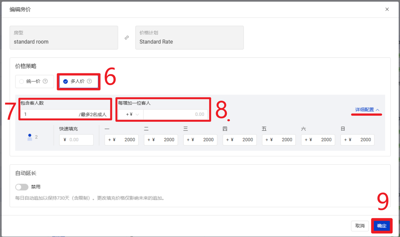Click the 六 (Saturday) price field
The height and width of the screenshot is (237, 400).
[x=318, y=140]
